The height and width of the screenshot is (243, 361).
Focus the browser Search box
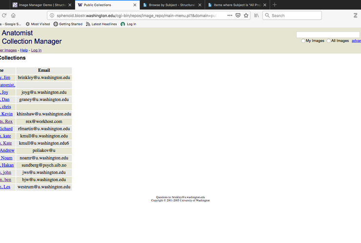click(x=292, y=16)
